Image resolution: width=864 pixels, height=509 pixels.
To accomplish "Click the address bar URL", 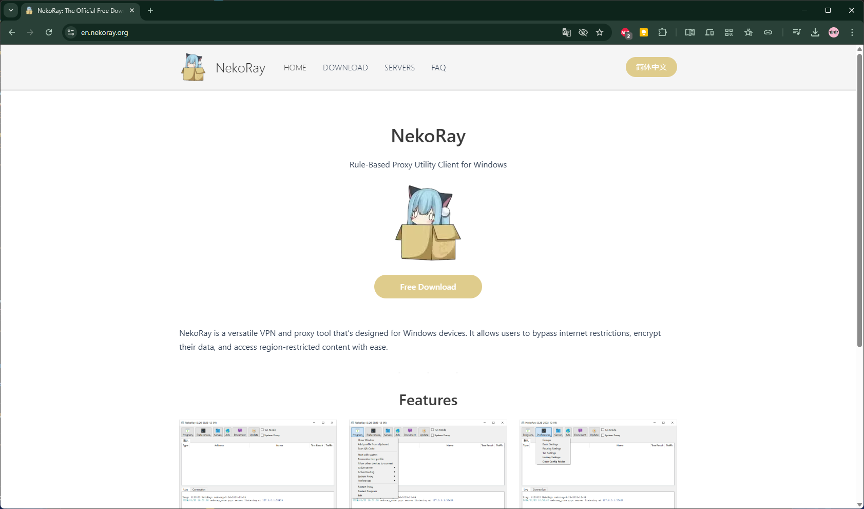I will 105,32.
